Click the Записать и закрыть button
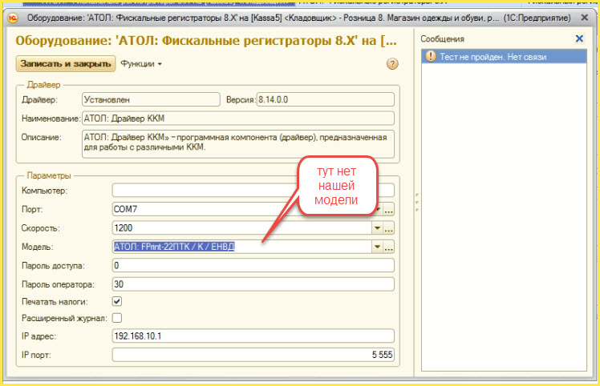 click(x=66, y=64)
